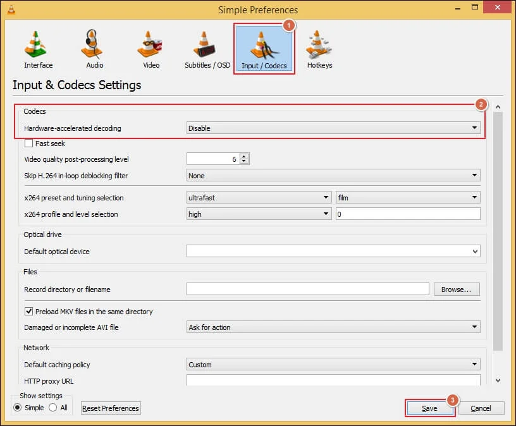Viewport: 516px width, 426px height.
Task: Click the VLC cone icon in title bar
Action: click(10, 9)
